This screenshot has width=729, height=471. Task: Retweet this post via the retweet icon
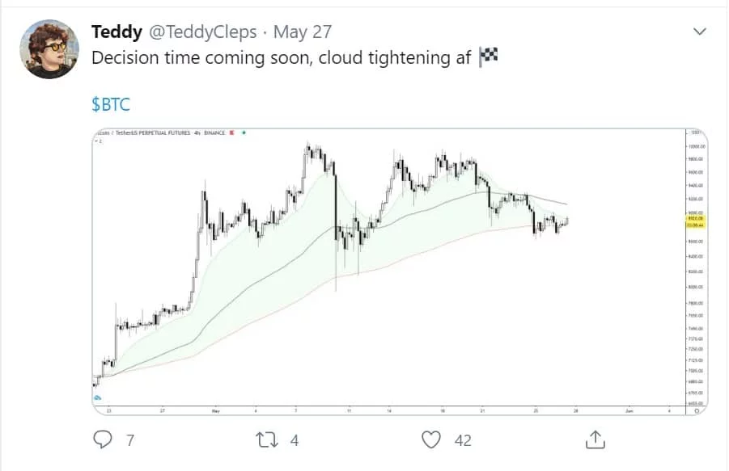267,439
